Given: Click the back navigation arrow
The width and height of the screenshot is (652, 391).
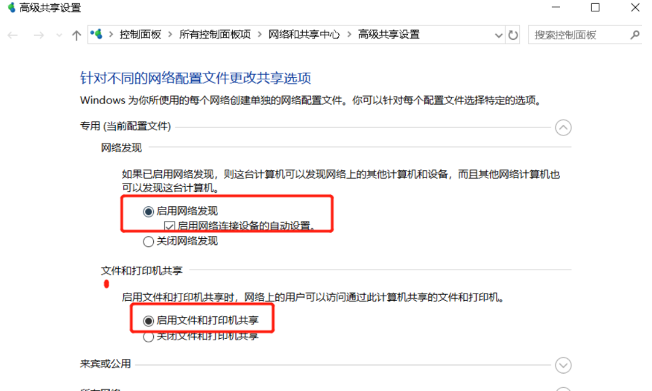Looking at the screenshot, I should click(12, 34).
